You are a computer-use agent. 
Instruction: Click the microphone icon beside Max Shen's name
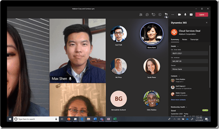click(x=70, y=79)
